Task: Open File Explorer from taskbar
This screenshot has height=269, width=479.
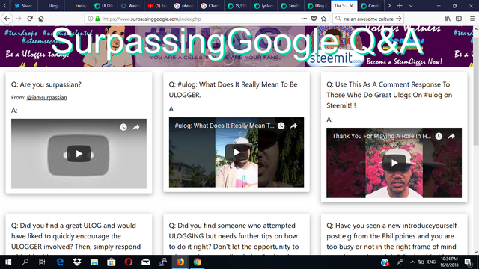Action: pos(94,262)
